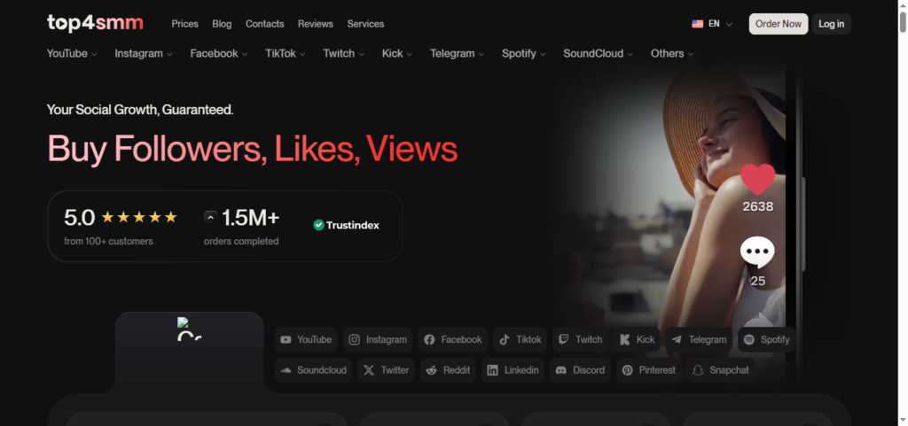
Task: Click the Log in button
Action: pos(832,24)
